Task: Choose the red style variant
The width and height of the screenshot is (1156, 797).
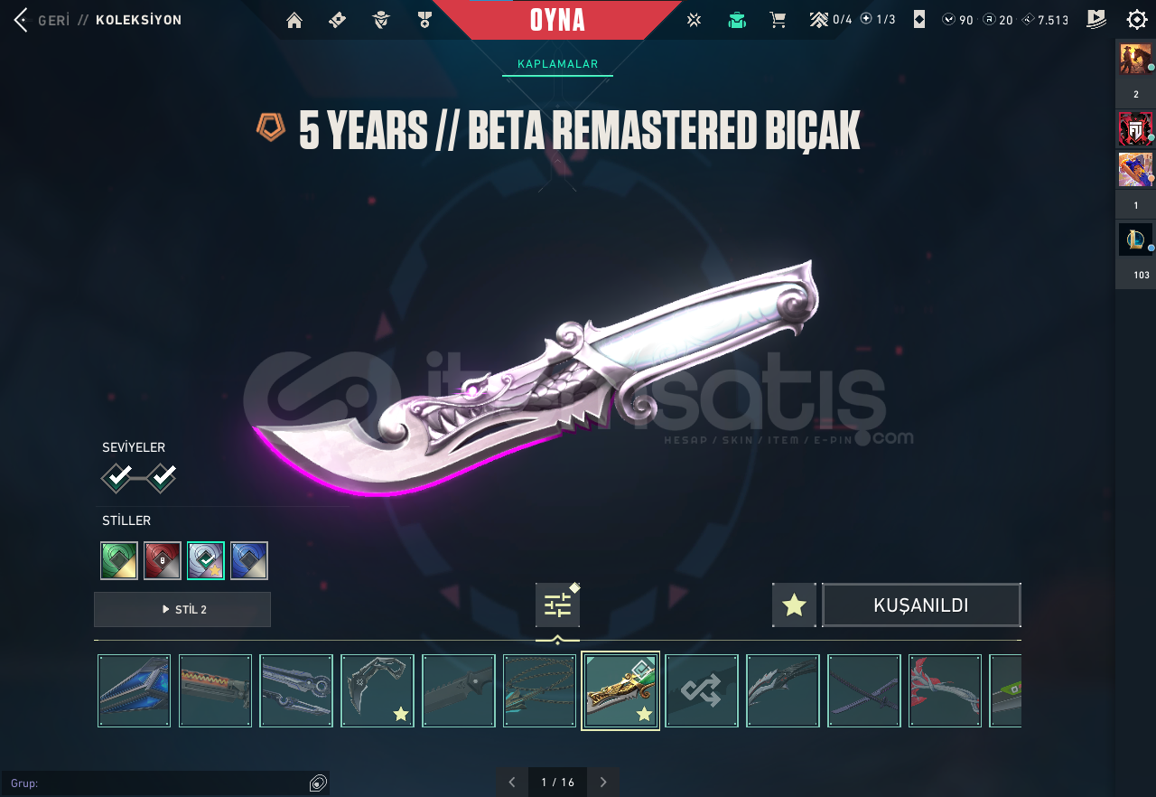Action: (x=163, y=560)
